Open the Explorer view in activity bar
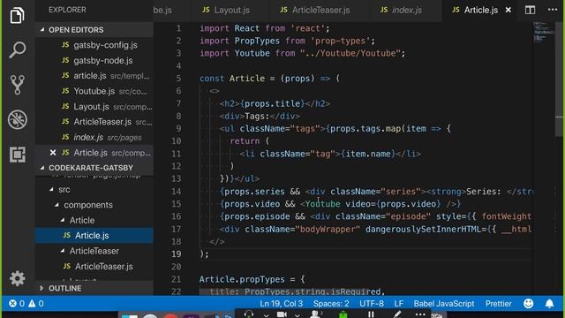This screenshot has height=318, width=565. point(17,15)
